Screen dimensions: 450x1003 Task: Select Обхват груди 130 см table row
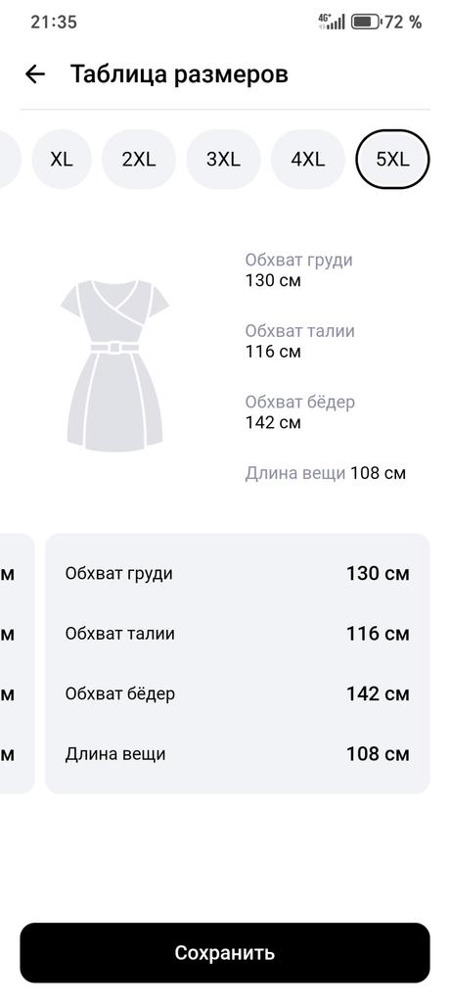[237, 573]
